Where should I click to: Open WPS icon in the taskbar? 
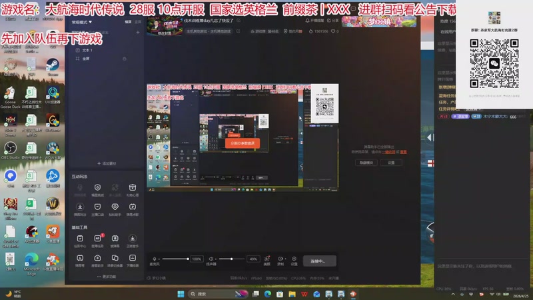coord(304,294)
